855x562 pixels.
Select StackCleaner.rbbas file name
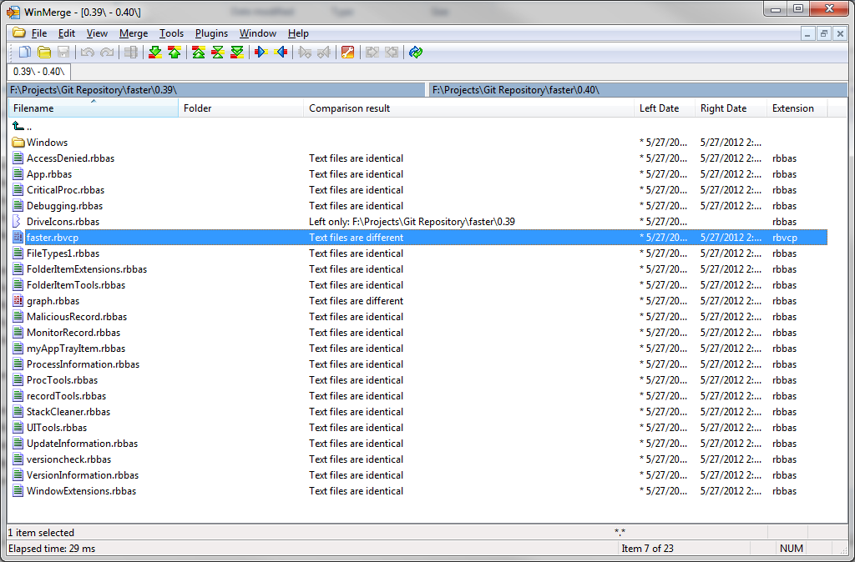coord(68,412)
